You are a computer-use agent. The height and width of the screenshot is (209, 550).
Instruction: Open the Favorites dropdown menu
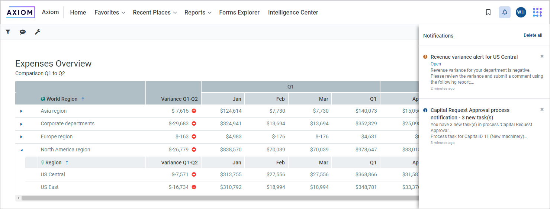click(x=110, y=12)
